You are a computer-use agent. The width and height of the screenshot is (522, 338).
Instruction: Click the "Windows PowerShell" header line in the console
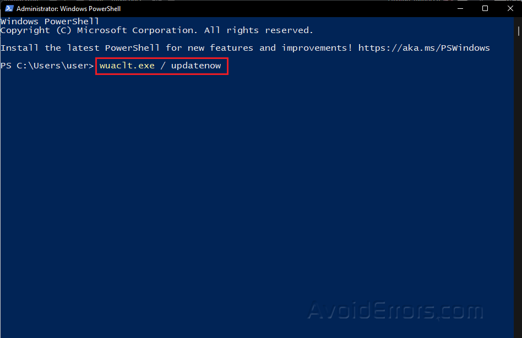tap(50, 22)
